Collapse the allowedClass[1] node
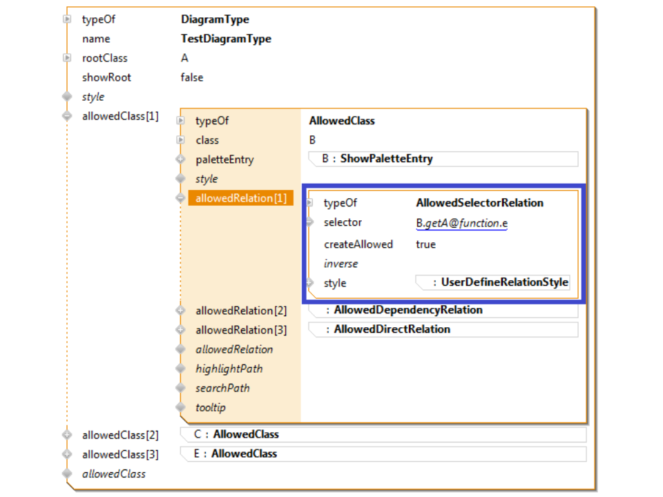This screenshot has height=497, width=663. tap(67, 116)
